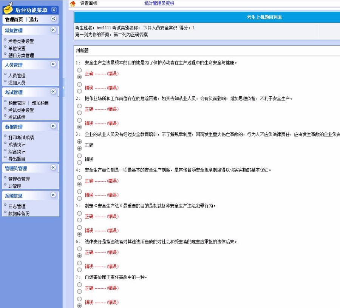
Task: Select 正确 for question 5
Action: click(79, 213)
